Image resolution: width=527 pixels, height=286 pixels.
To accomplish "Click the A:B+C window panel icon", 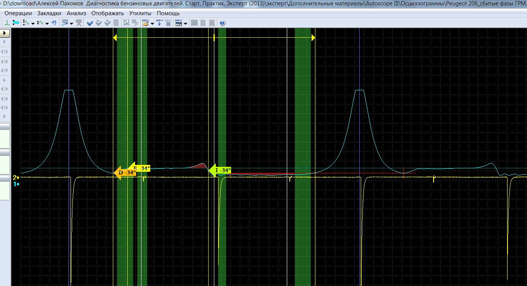I will pos(178,23).
